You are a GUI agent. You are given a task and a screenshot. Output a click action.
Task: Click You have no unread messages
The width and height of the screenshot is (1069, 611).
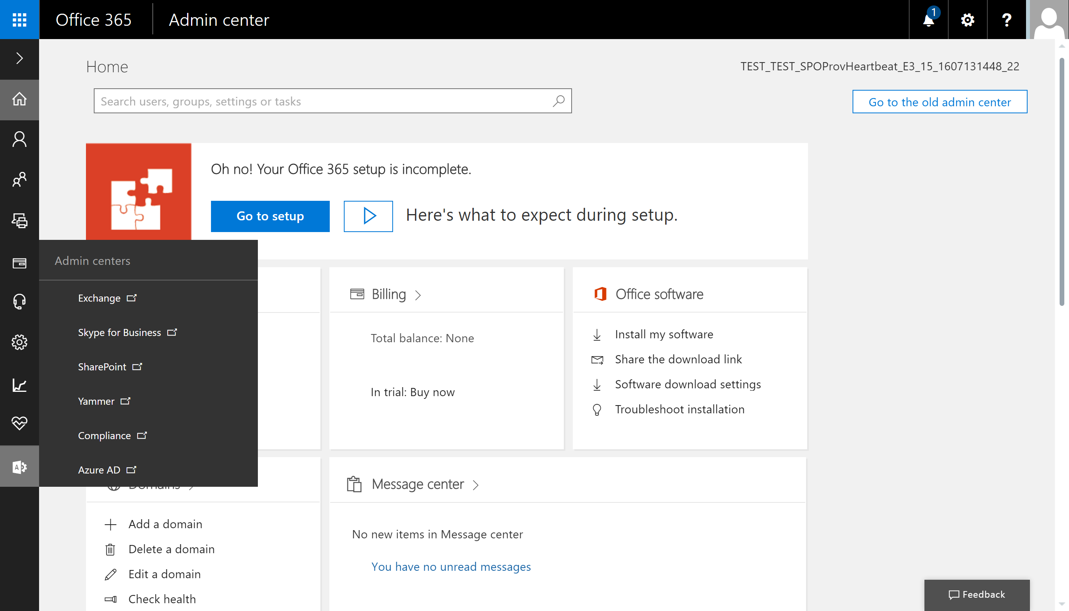451,567
